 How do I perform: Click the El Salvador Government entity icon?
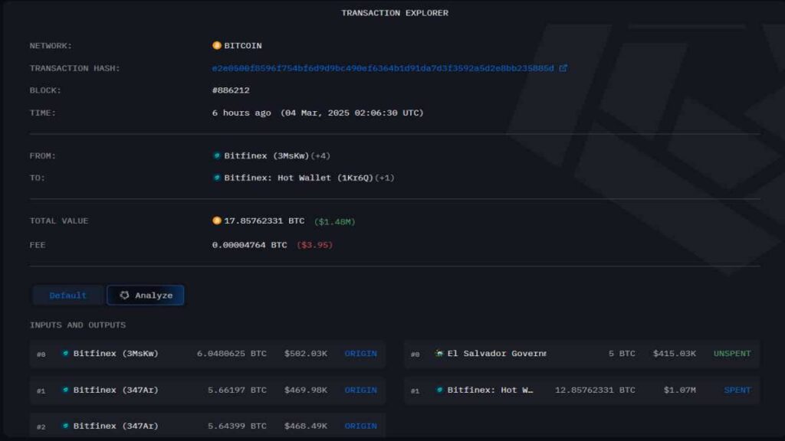click(x=439, y=354)
